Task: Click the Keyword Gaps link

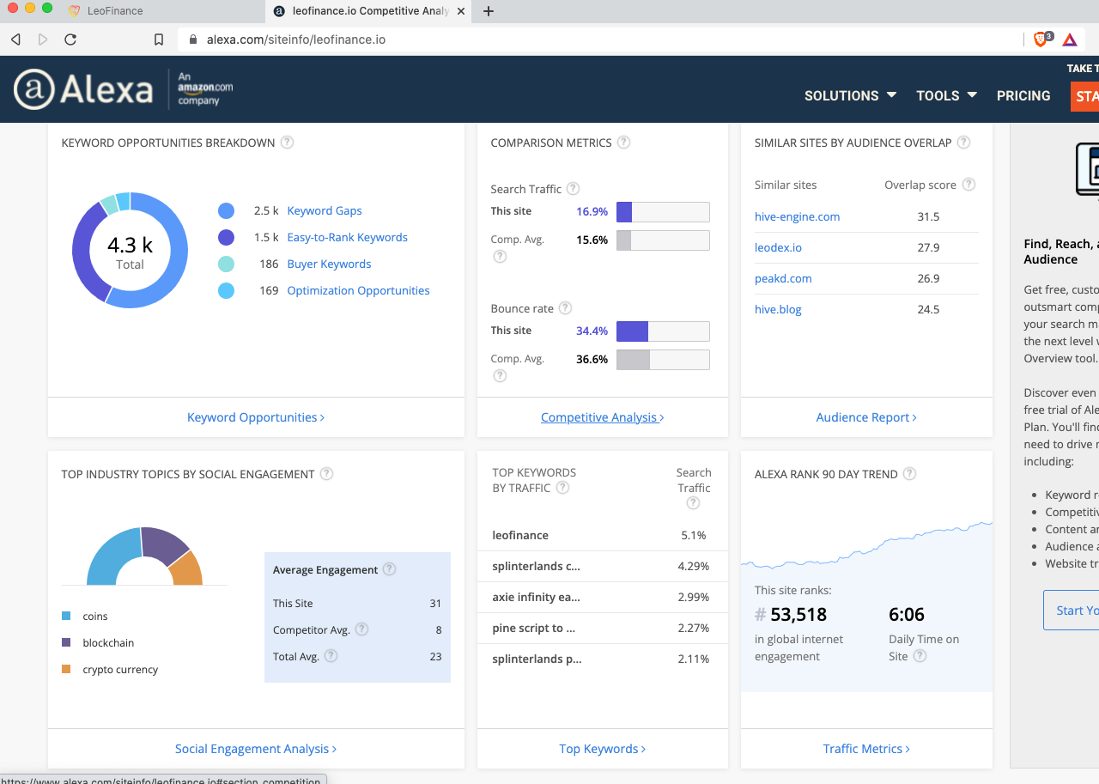Action: point(325,210)
